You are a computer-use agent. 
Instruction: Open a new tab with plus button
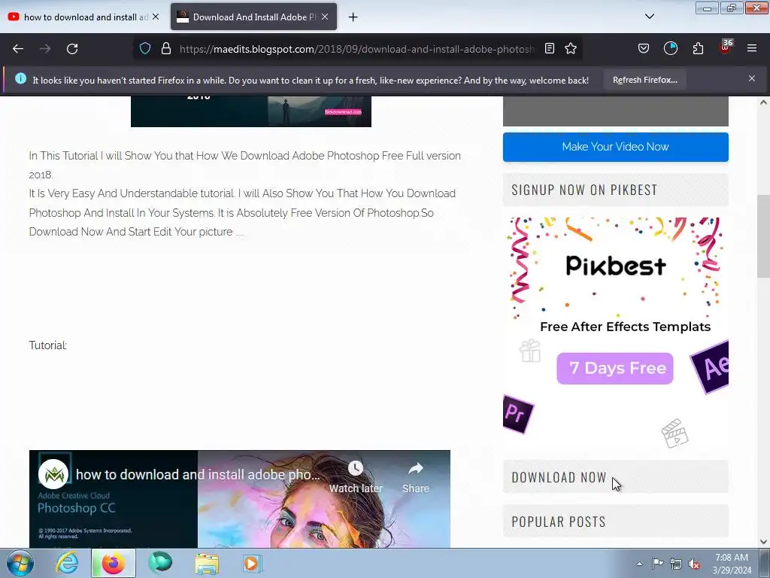point(353,17)
